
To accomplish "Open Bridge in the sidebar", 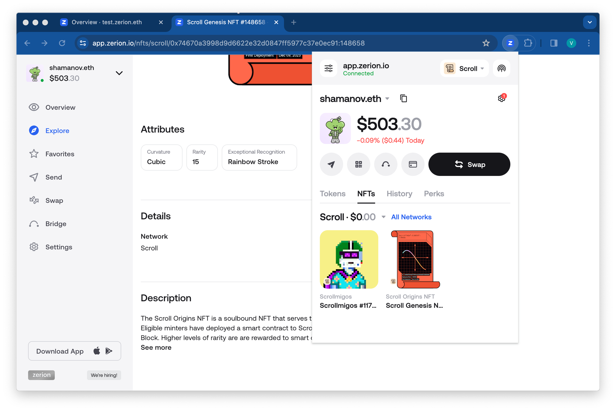I will tap(48, 224).
